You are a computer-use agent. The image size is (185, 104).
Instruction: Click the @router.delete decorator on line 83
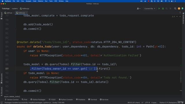click(x=28, y=42)
